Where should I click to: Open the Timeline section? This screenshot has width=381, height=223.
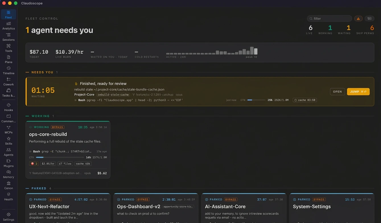click(9, 70)
